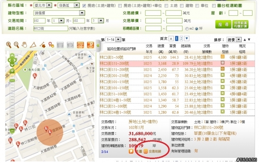This screenshot has width=259, height=163.
Task: Open the 林口街24巷1~50號 row priced 1,340
Action: pyautogui.click(x=177, y=100)
